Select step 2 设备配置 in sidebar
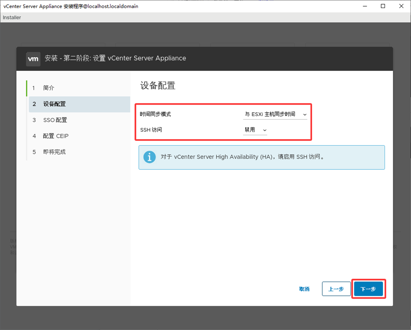The width and height of the screenshot is (411, 330). (54, 104)
